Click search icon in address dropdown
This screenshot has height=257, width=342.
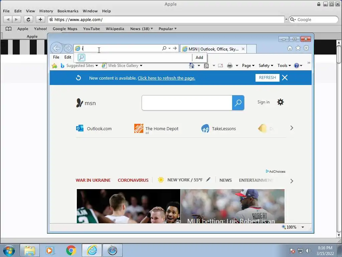tap(81, 58)
